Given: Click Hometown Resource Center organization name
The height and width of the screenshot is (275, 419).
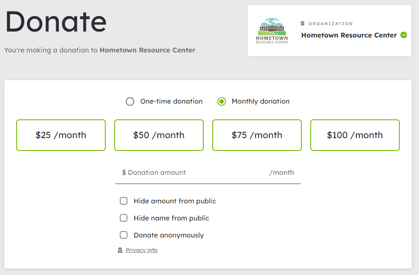Looking at the screenshot, I should [349, 35].
